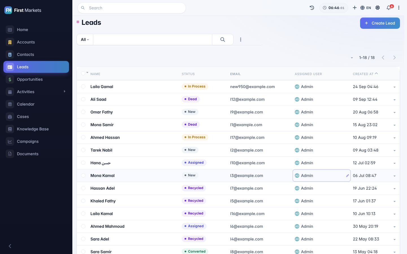Open the Mona Samir lead record

[x=102, y=125]
